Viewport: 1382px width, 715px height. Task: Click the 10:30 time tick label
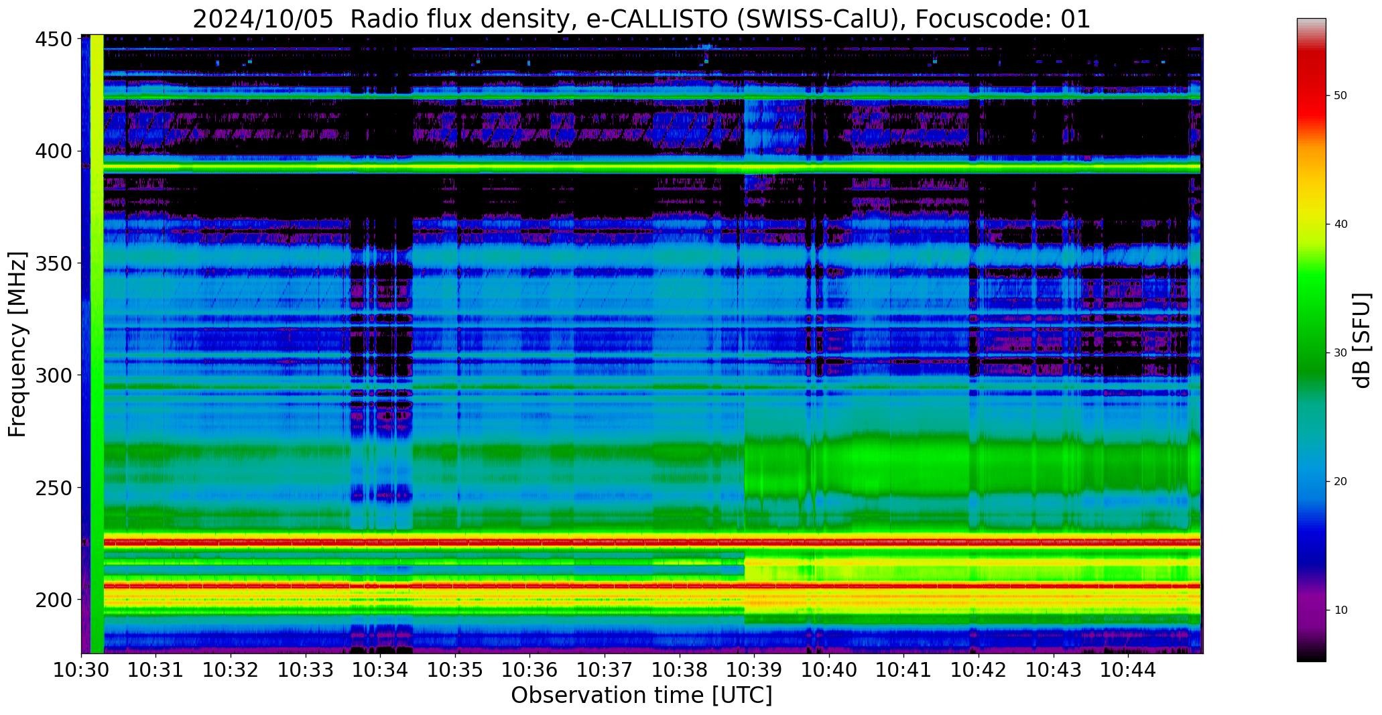pos(82,669)
